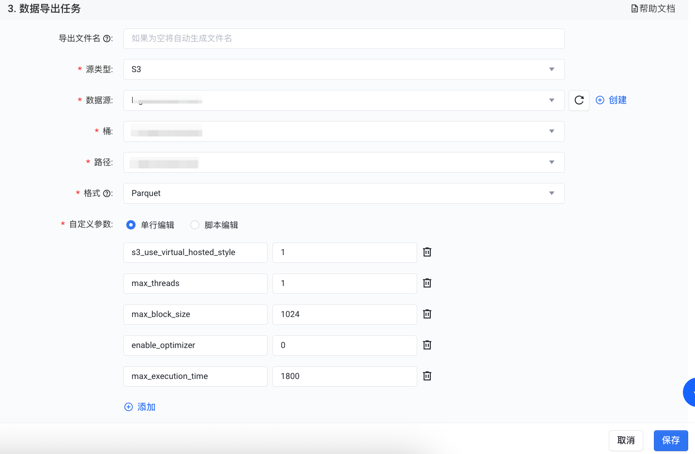Edit the enable_optimizer value field showing 0
The width and height of the screenshot is (695, 454).
[x=345, y=346]
